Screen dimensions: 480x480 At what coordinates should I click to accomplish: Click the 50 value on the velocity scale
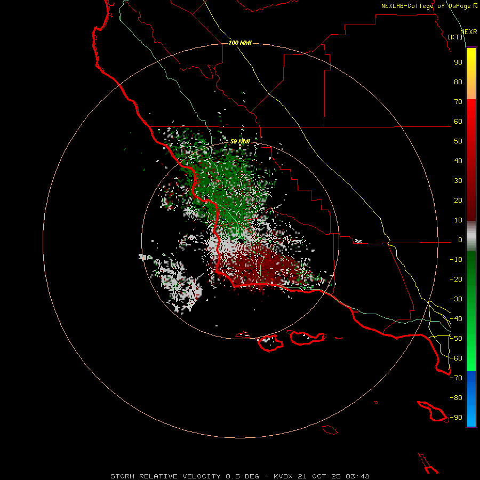point(458,141)
